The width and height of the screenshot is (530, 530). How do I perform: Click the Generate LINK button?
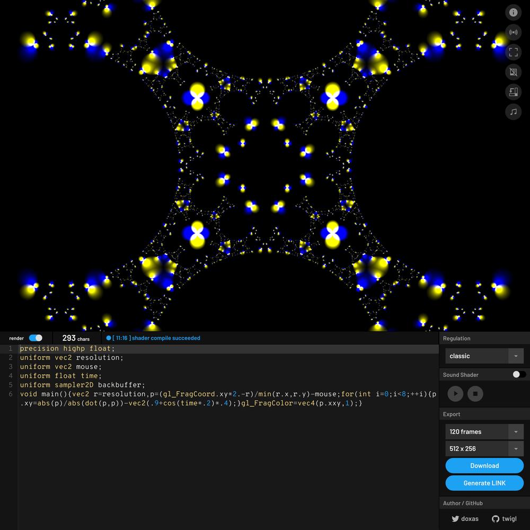pos(484,483)
